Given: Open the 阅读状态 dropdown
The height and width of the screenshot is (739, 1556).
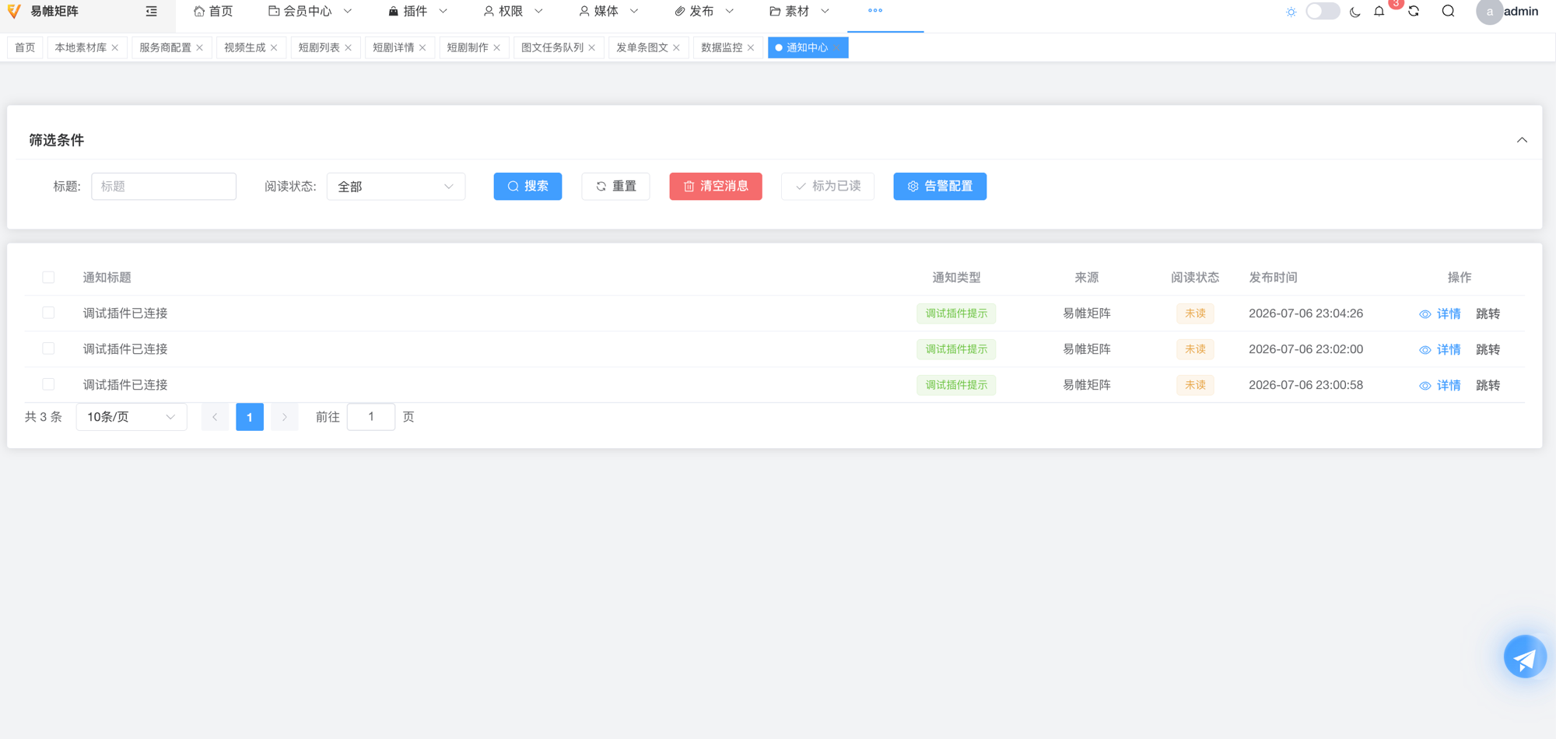Looking at the screenshot, I should pyautogui.click(x=396, y=187).
